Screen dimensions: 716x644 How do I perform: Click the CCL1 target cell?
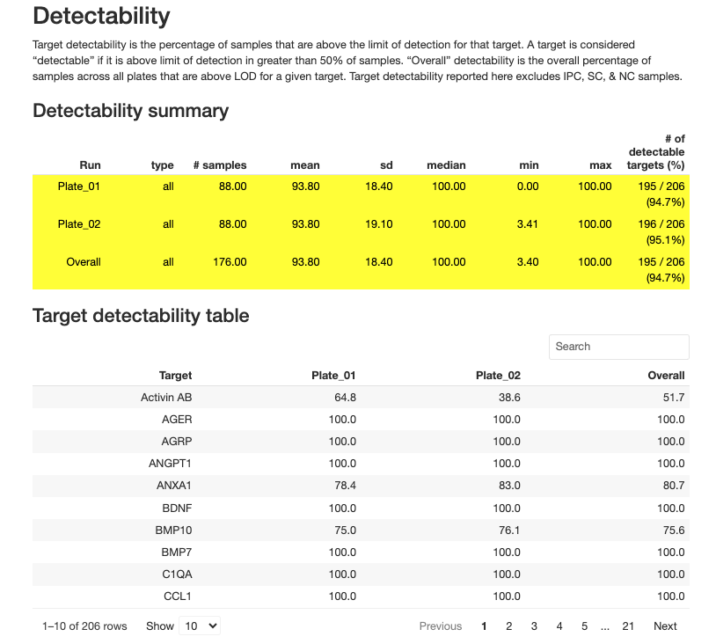[x=177, y=596]
